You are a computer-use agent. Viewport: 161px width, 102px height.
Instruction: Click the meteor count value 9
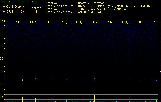(x=36, y=12)
